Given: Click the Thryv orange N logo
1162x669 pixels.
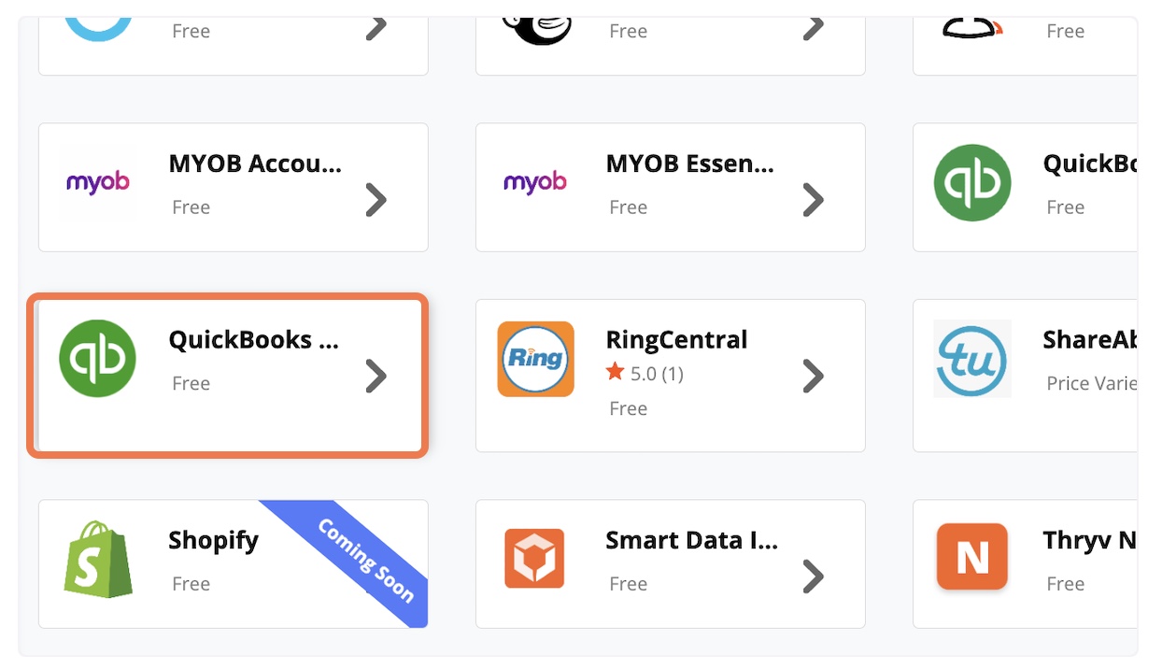Looking at the screenshot, I should pos(971,557).
